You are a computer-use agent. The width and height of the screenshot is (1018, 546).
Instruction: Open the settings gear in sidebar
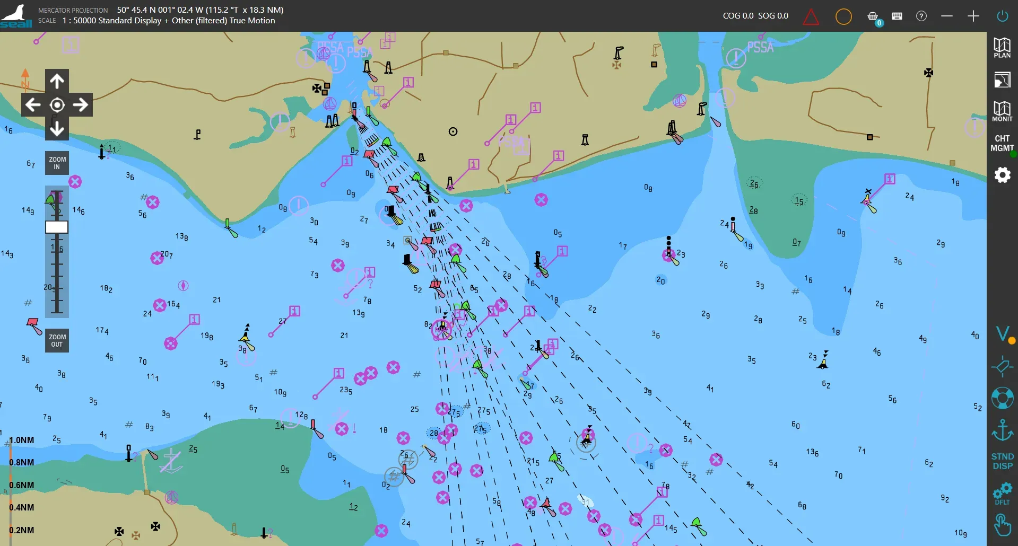pos(1002,175)
